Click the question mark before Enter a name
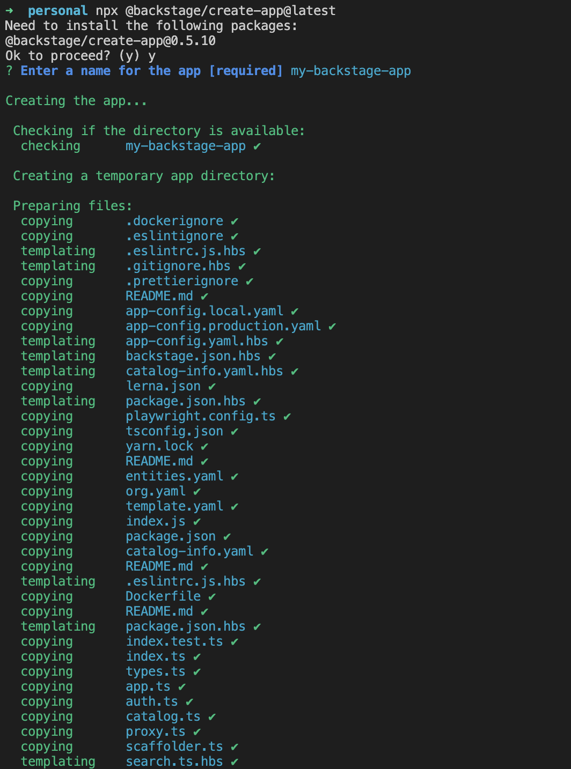This screenshot has height=769, width=571. tap(9, 71)
